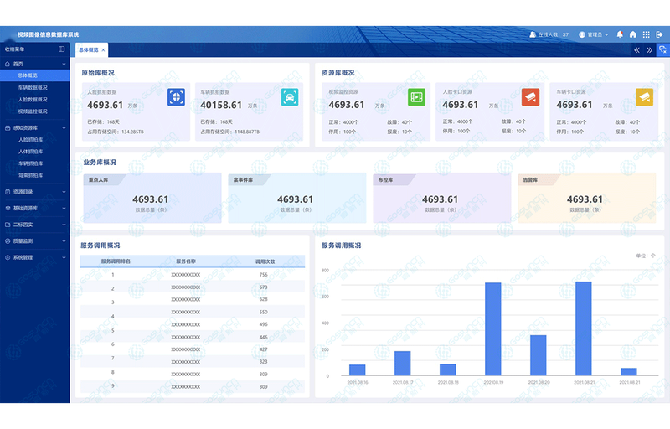Click the table value 550

[264, 313]
